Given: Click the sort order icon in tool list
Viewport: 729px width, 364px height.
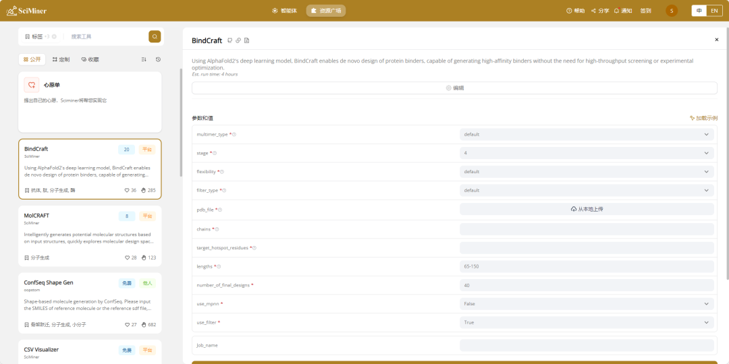Looking at the screenshot, I should coord(144,59).
